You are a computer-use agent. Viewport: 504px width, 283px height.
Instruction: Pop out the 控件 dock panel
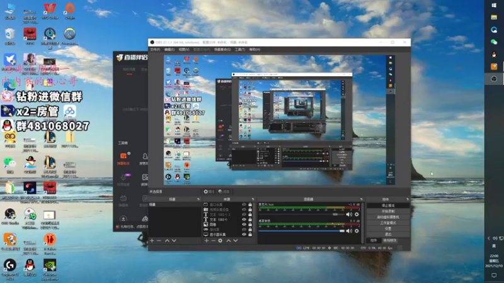coord(407,199)
